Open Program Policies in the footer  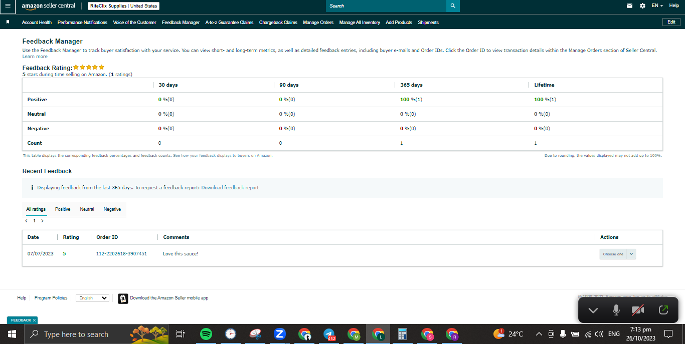tap(51, 298)
